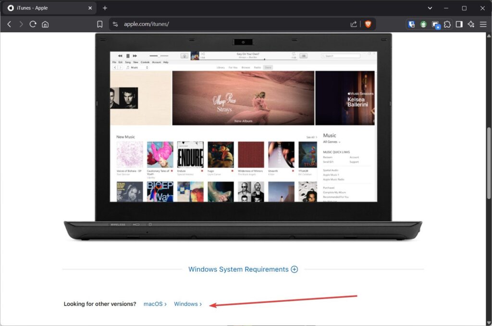Screen dimensions: 492x326
Task: Click the scrollbar up arrow
Action: (489, 36)
